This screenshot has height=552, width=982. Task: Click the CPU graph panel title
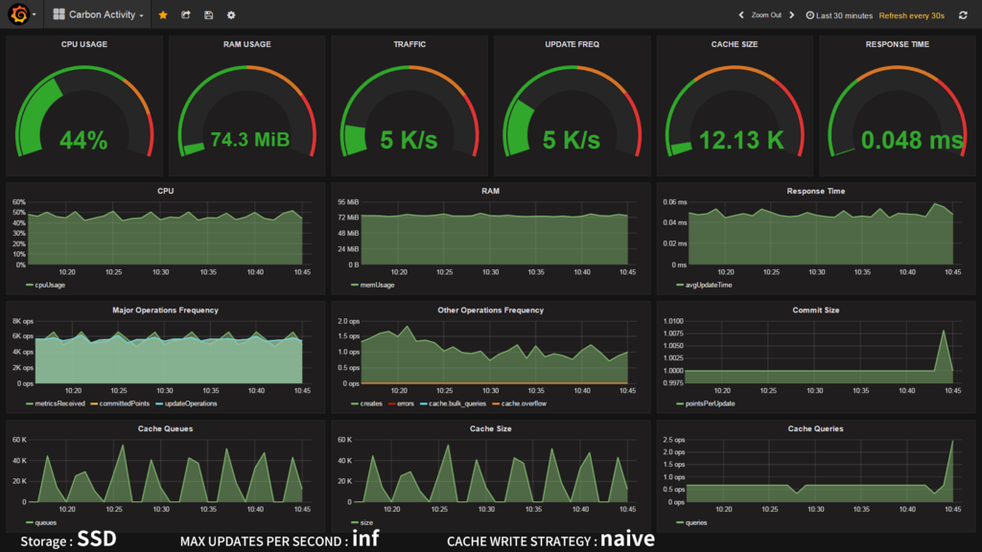tap(165, 191)
